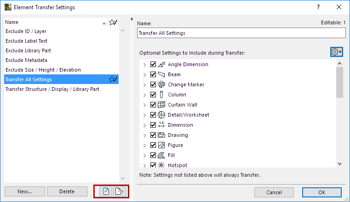Click the Name text input field
Image resolution: width=350 pixels, height=202 pixels.
coord(241,33)
